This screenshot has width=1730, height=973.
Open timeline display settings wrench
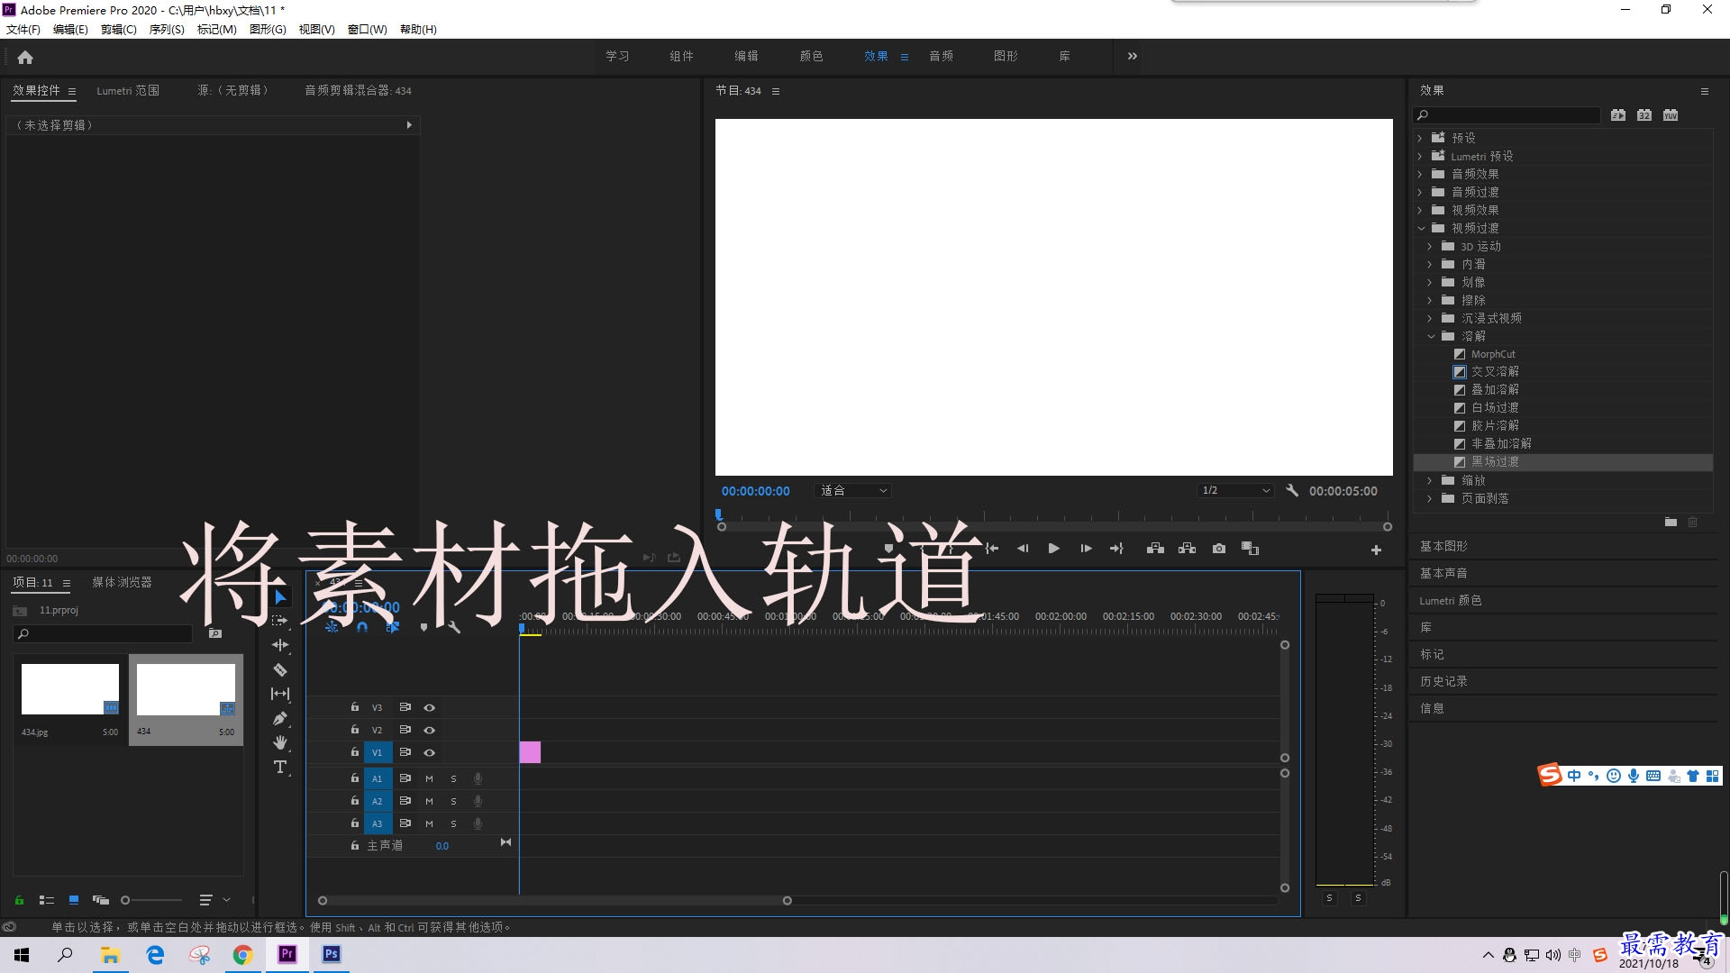(x=454, y=627)
